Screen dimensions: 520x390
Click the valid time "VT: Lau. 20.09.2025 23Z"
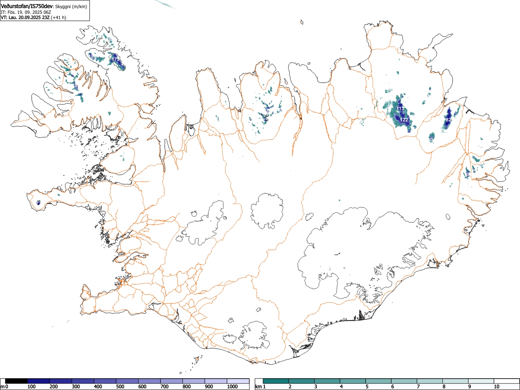(x=25, y=17)
